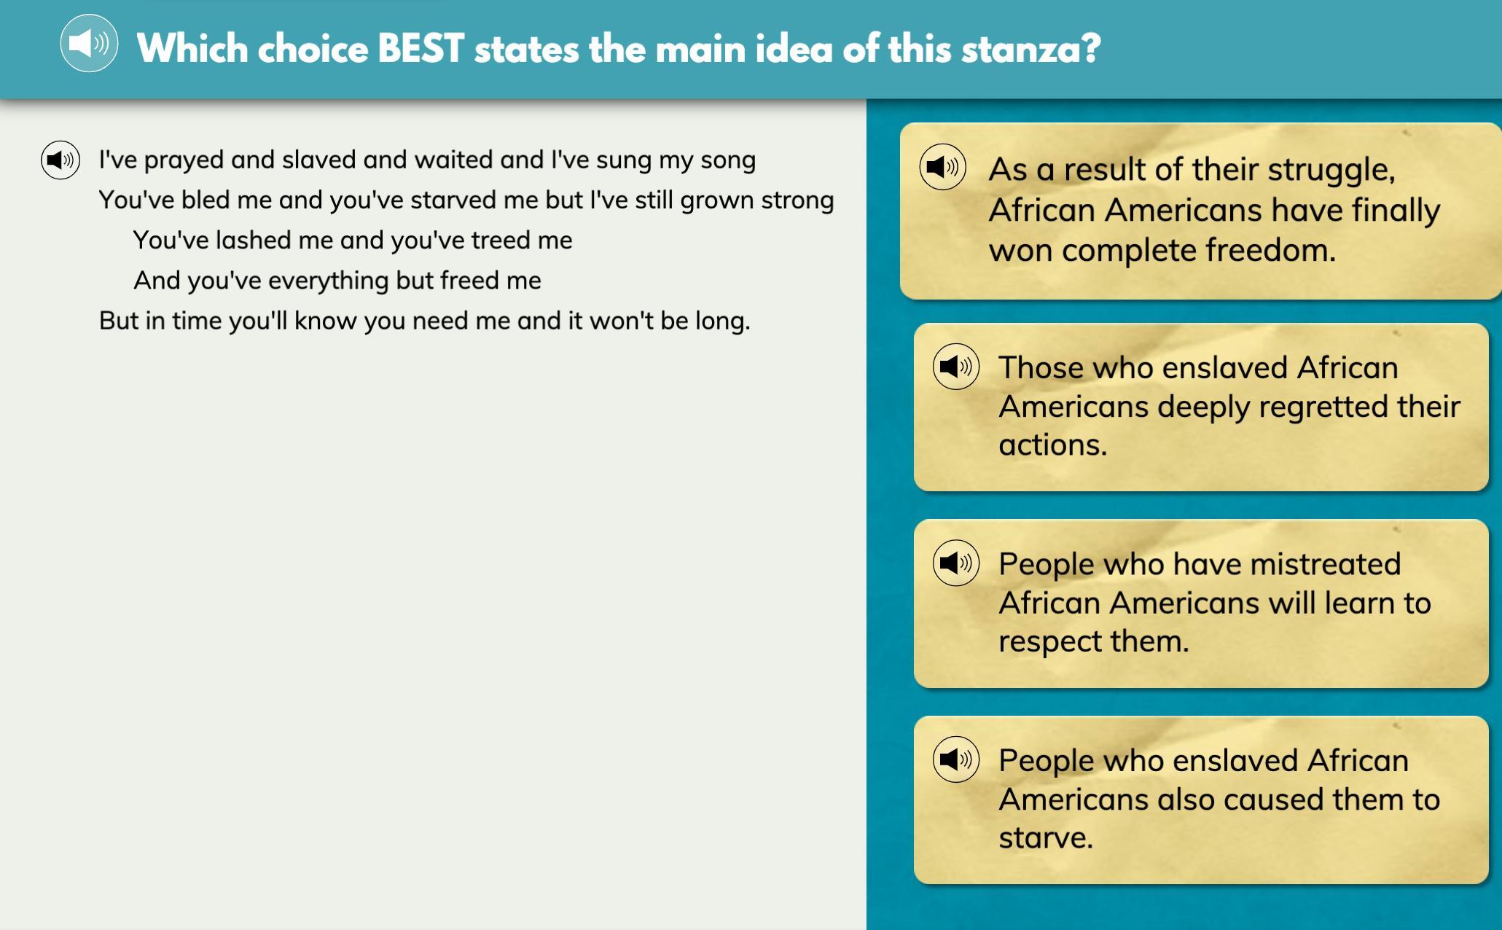The height and width of the screenshot is (930, 1502).
Task: Select answer 'African Americans have finally won complete freedom'
Action: click(x=1200, y=211)
